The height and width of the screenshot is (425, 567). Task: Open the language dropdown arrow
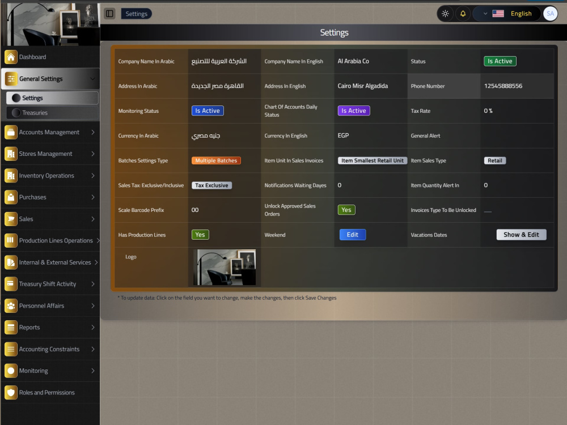pos(485,14)
